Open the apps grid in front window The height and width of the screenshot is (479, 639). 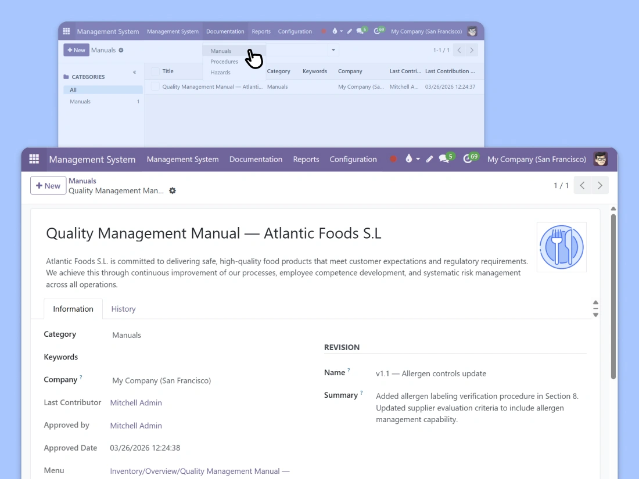(34, 159)
